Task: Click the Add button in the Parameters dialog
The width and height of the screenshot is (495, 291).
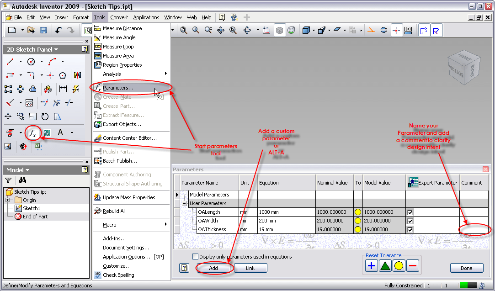Action: click(x=213, y=268)
